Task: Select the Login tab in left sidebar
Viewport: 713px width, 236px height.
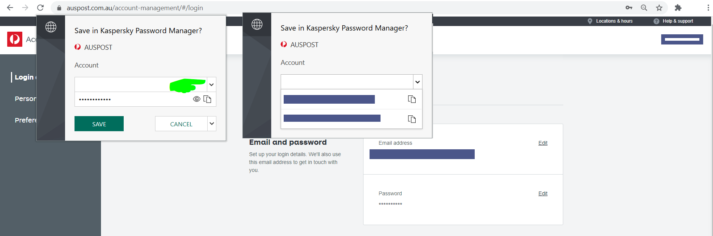Action: [x=24, y=77]
